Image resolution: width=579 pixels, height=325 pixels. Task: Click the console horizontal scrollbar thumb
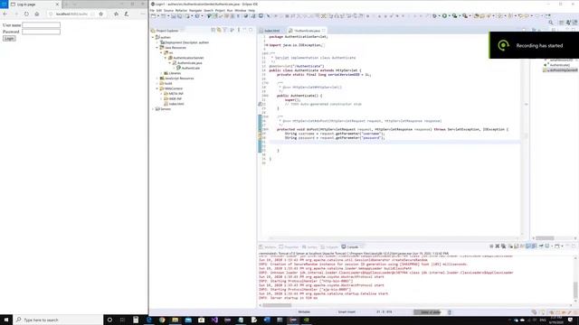coord(277,305)
